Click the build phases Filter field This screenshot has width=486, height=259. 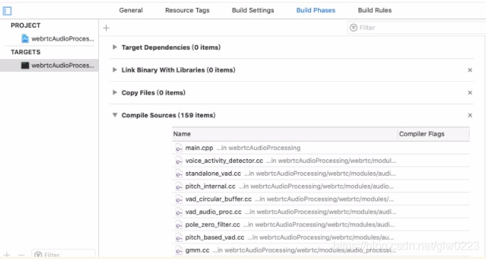[x=416, y=28]
